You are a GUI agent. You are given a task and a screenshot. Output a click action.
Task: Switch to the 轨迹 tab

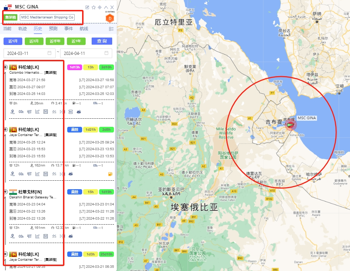pos(23,29)
